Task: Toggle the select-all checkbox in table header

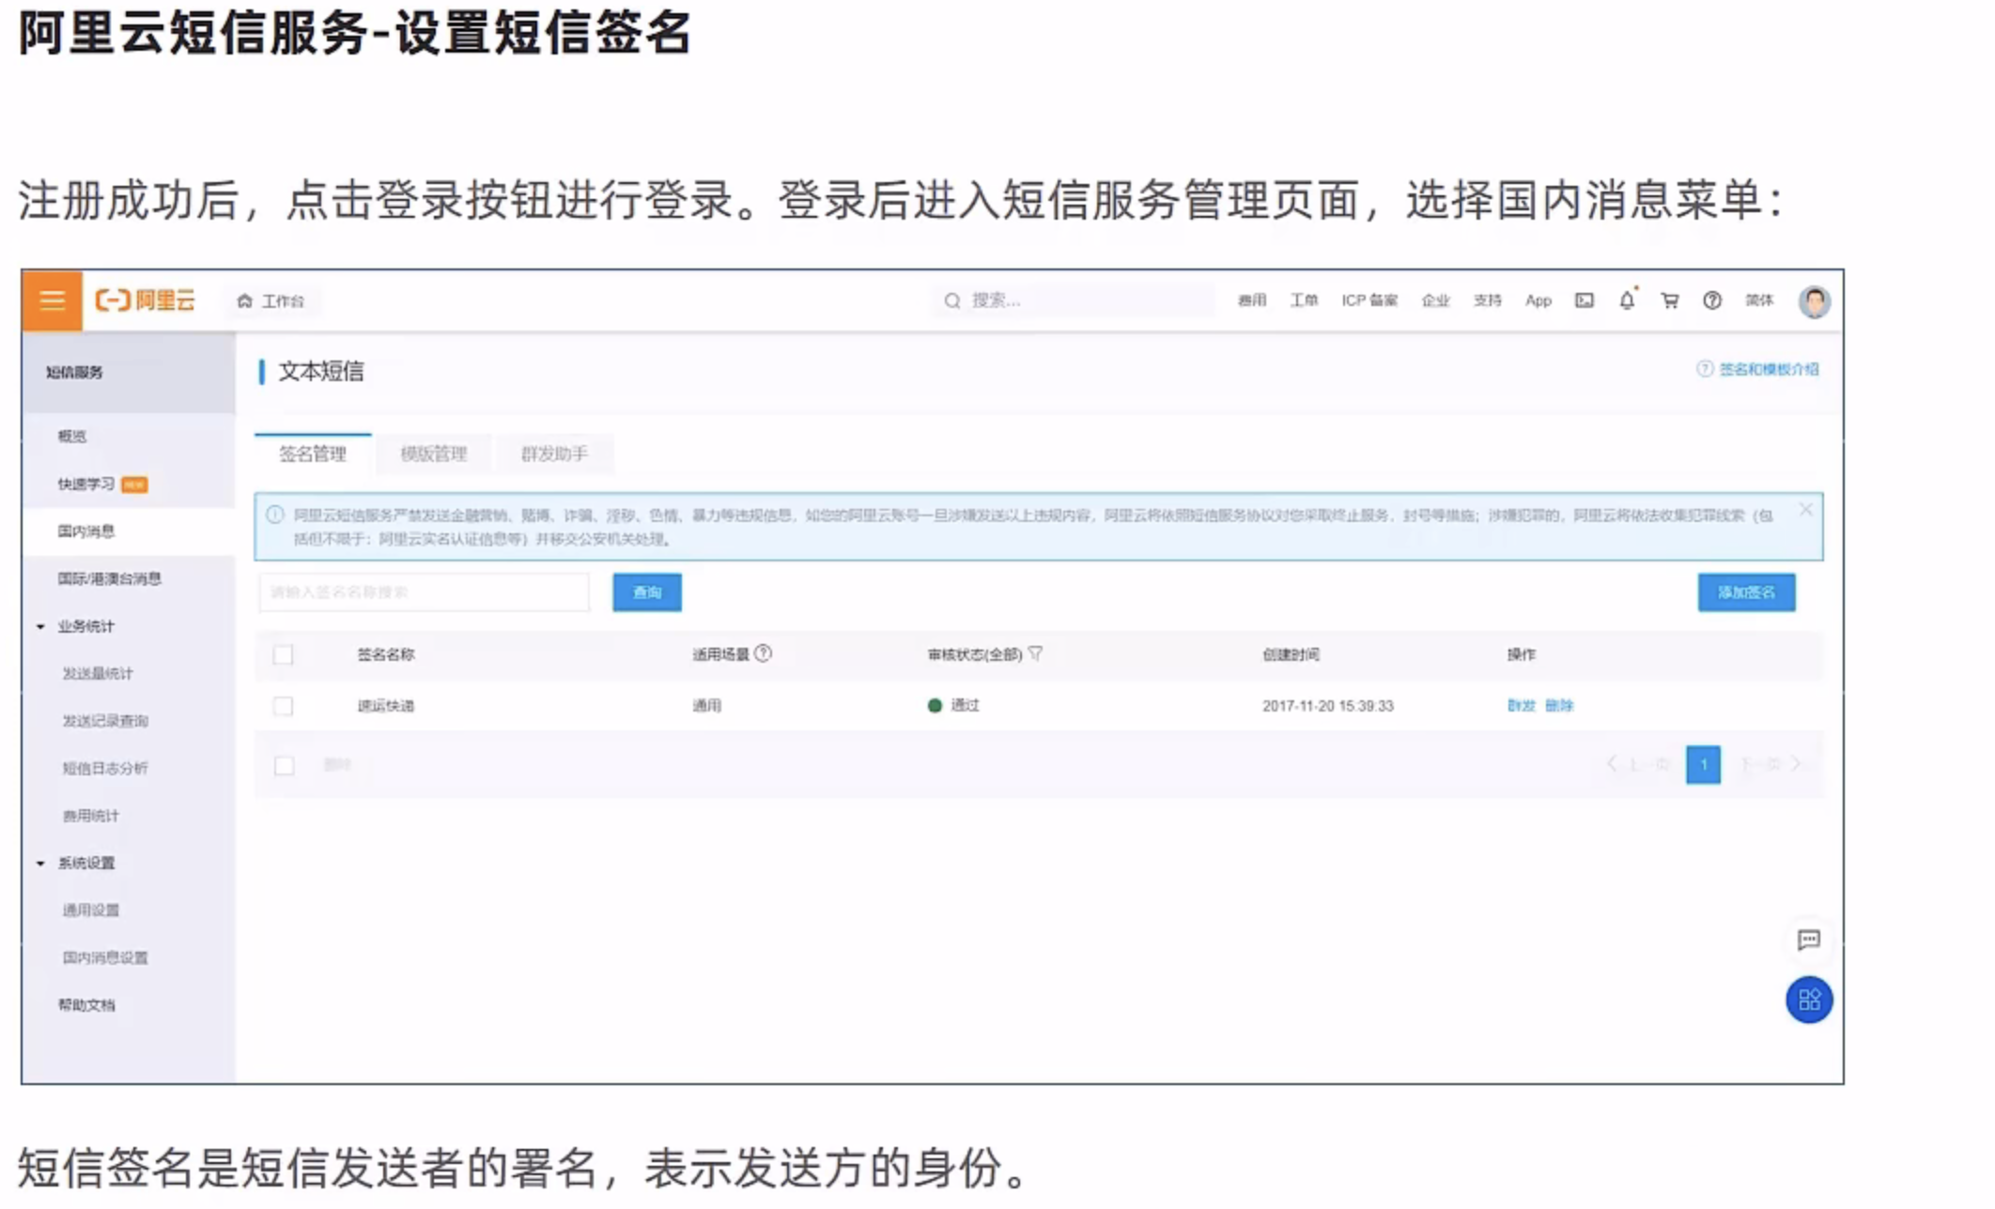Action: (x=283, y=654)
